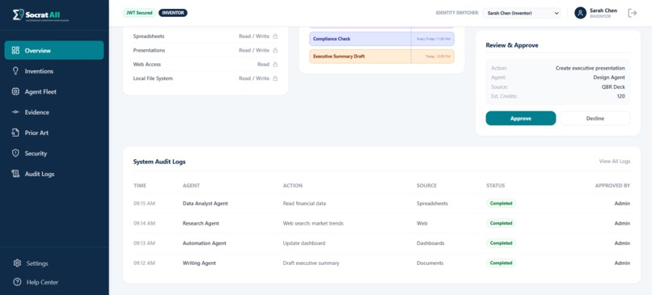The image size is (652, 295).
Task: Click the Local File System permission row label
Action: click(153, 78)
